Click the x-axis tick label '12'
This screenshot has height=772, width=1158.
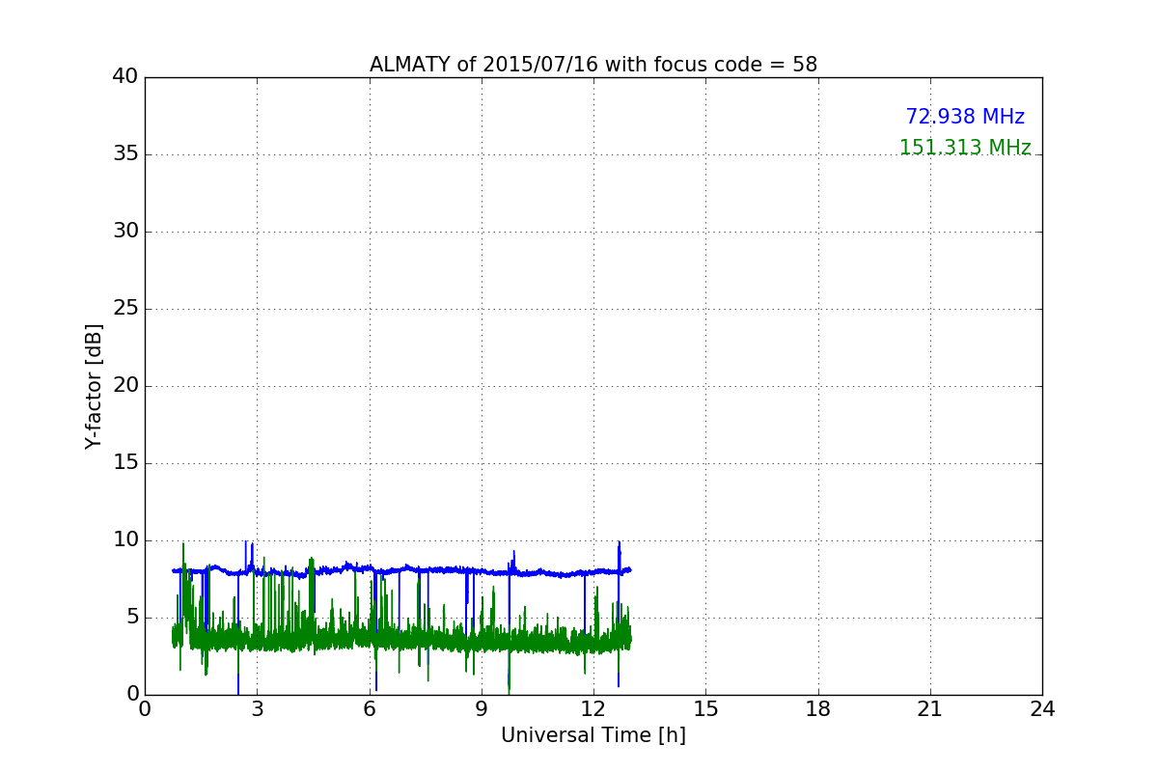[593, 709]
